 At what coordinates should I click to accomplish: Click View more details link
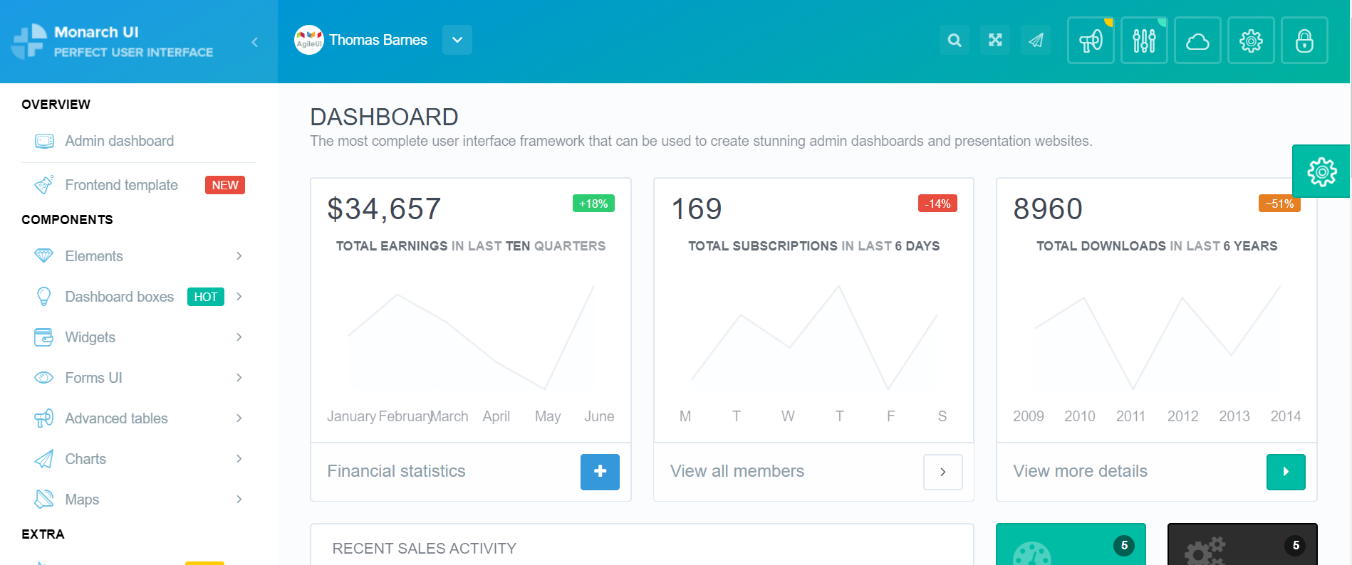click(x=1081, y=471)
